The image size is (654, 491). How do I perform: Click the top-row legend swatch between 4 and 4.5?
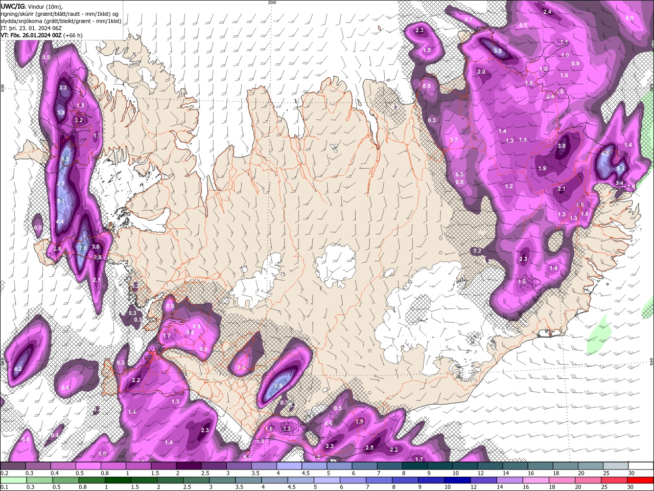pos(289,466)
